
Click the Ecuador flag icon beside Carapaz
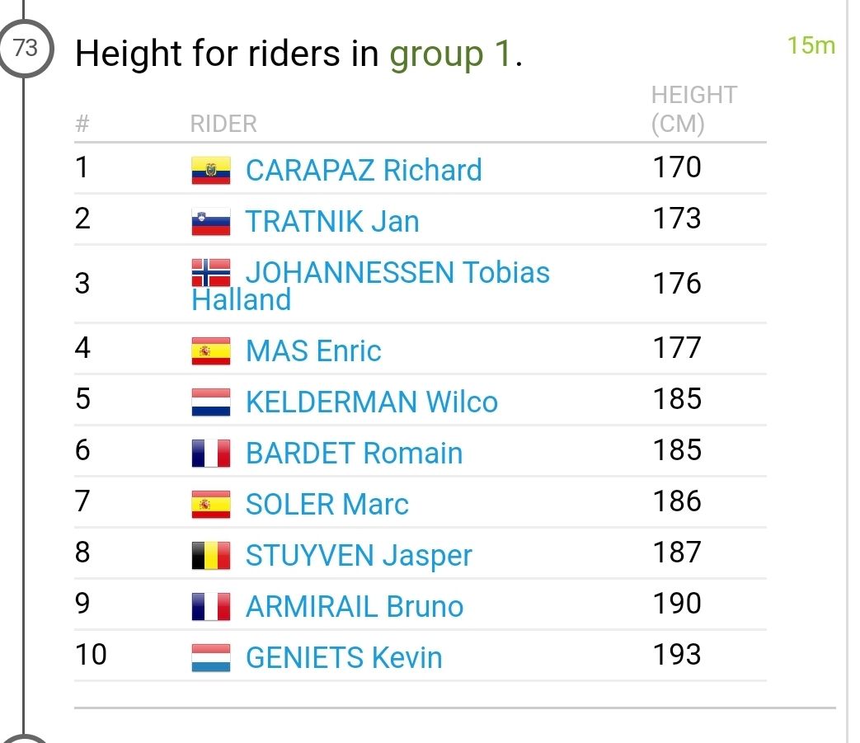pos(210,171)
